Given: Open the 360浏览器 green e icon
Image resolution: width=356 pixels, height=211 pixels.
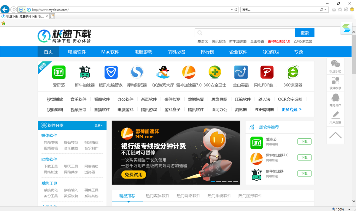Looking at the screenshot, I should (293, 72).
